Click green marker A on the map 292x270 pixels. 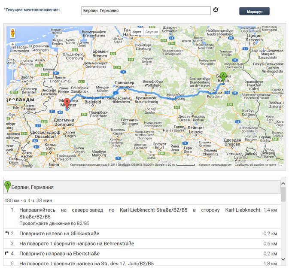(223, 78)
